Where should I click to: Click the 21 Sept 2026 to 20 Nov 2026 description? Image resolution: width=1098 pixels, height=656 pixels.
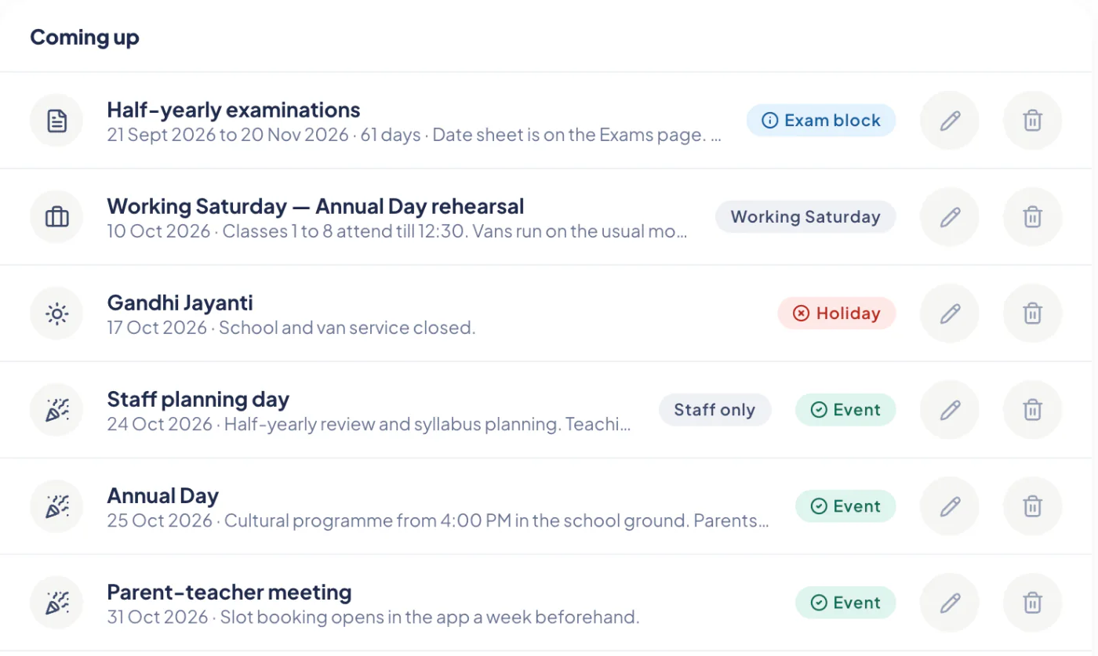click(x=414, y=135)
